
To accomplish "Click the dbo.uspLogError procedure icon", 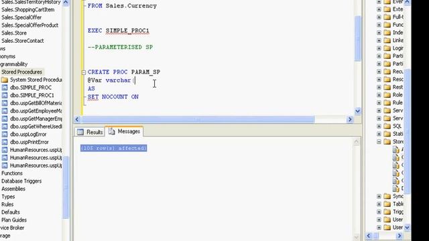I will tap(5, 135).
